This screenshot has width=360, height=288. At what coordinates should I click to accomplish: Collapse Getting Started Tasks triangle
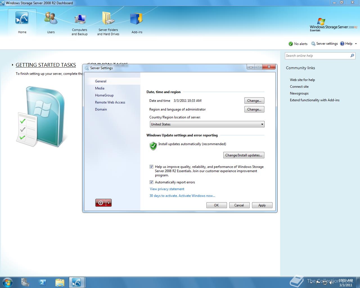click(x=13, y=65)
